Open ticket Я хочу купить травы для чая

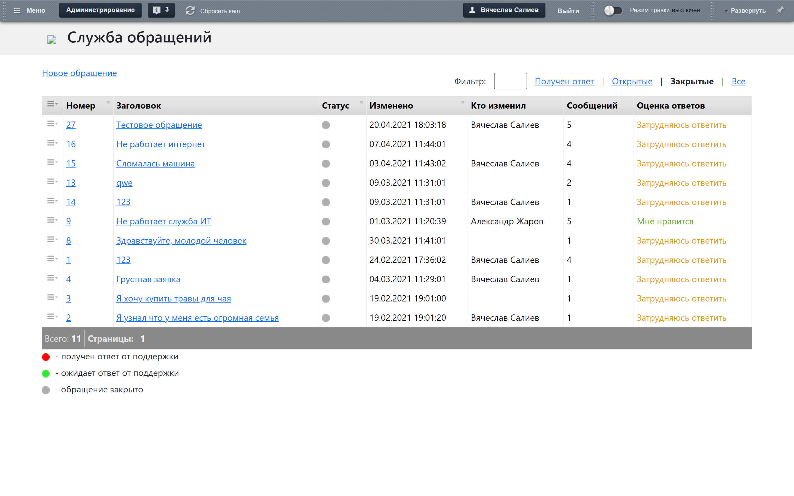[174, 299]
